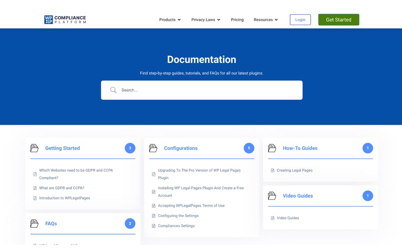Click the folder icon on Getting Started card
The width and height of the screenshot is (402, 252).
point(35,148)
